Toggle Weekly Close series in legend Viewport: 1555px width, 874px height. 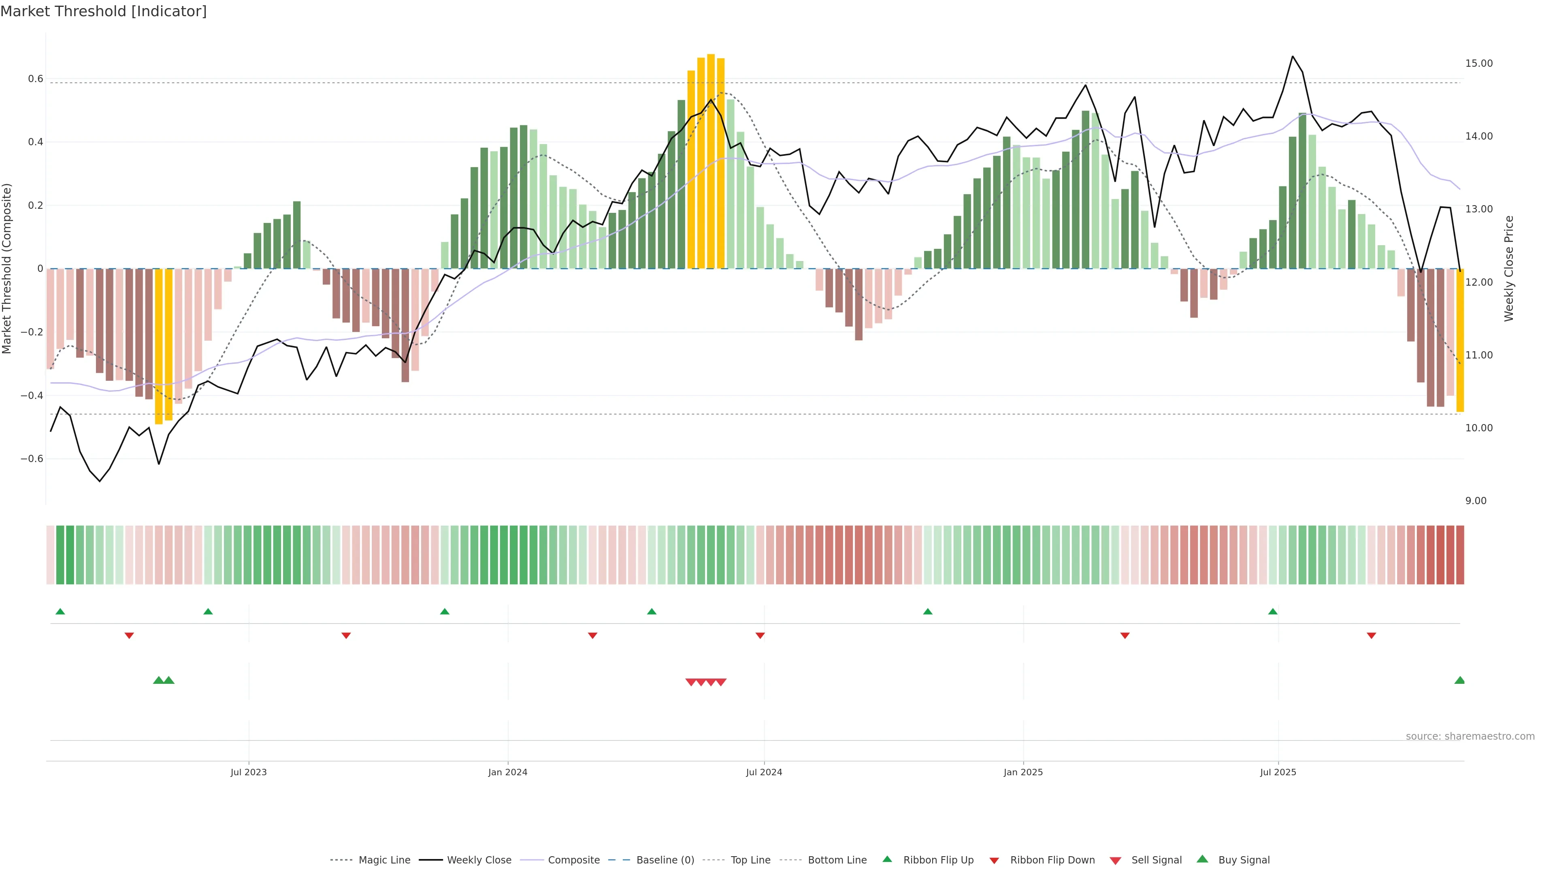tap(479, 860)
